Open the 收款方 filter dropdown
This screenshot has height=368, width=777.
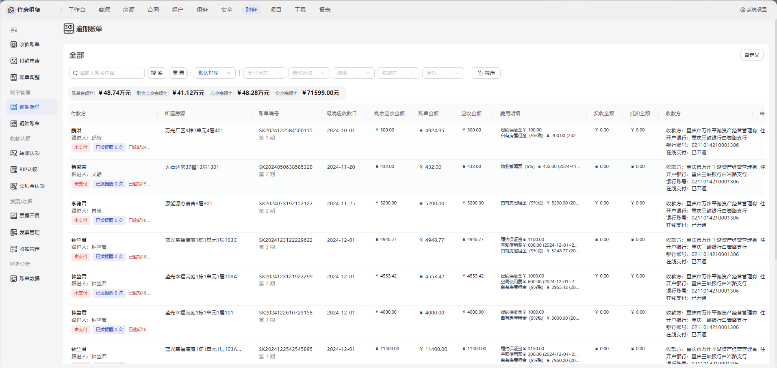pos(398,73)
